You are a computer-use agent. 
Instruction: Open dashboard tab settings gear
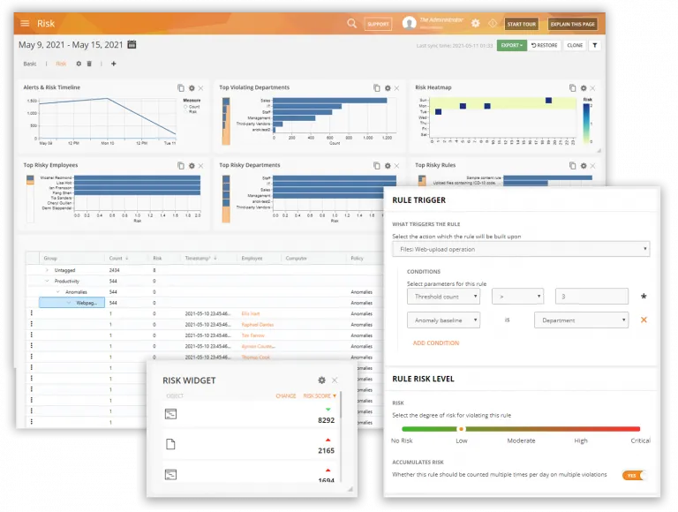pyautogui.click(x=79, y=64)
